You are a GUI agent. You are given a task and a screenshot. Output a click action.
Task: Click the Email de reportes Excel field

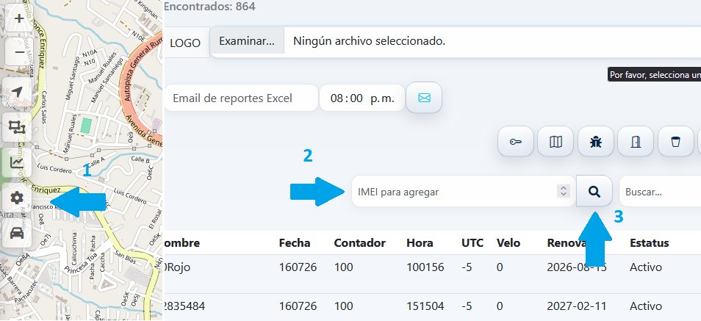(240, 98)
